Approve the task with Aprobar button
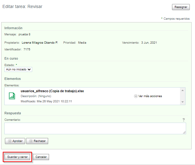 [x=15, y=141]
